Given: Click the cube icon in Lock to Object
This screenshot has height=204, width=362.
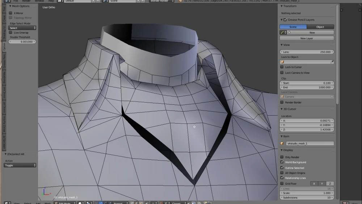Looking at the screenshot, I should click(x=282, y=62).
